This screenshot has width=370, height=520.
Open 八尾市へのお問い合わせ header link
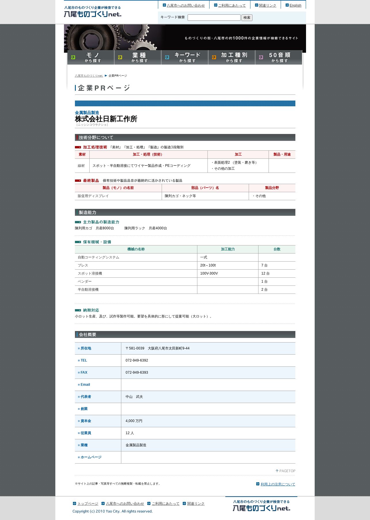click(x=186, y=5)
